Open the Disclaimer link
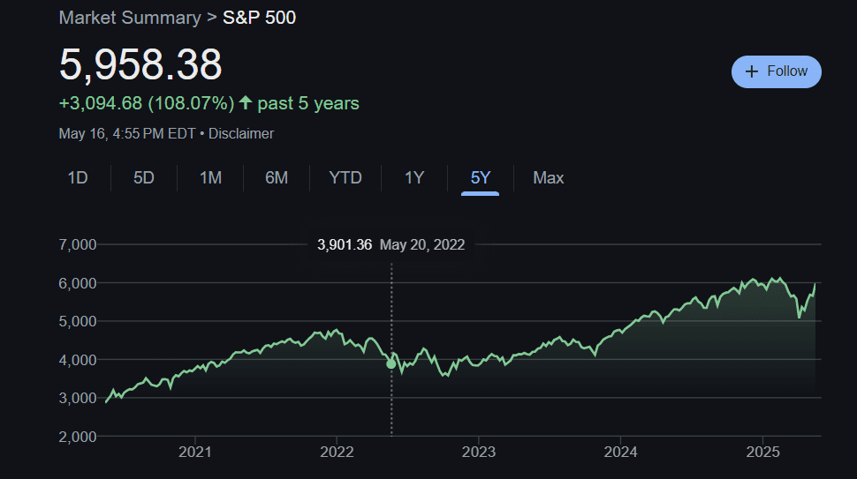 click(x=241, y=134)
